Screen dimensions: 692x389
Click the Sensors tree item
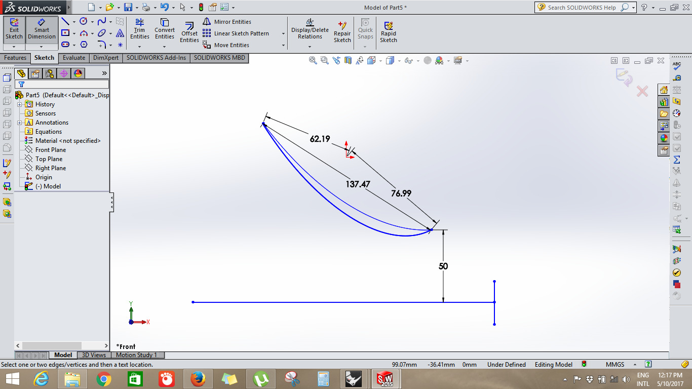tap(41, 113)
